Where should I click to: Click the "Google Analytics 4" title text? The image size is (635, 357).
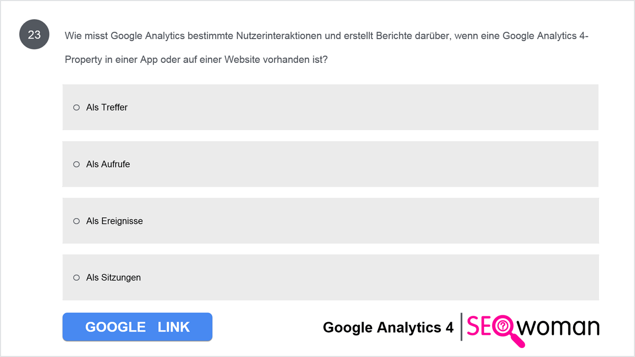(x=388, y=328)
